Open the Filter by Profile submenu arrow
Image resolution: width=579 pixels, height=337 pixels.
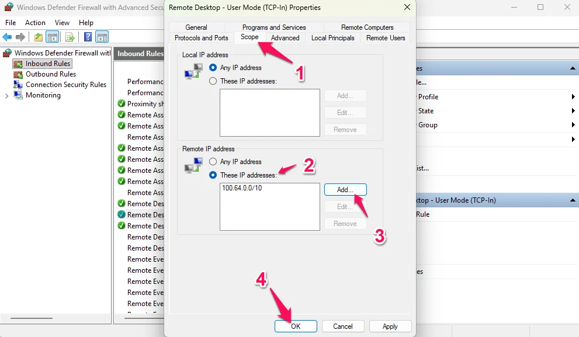(573, 97)
